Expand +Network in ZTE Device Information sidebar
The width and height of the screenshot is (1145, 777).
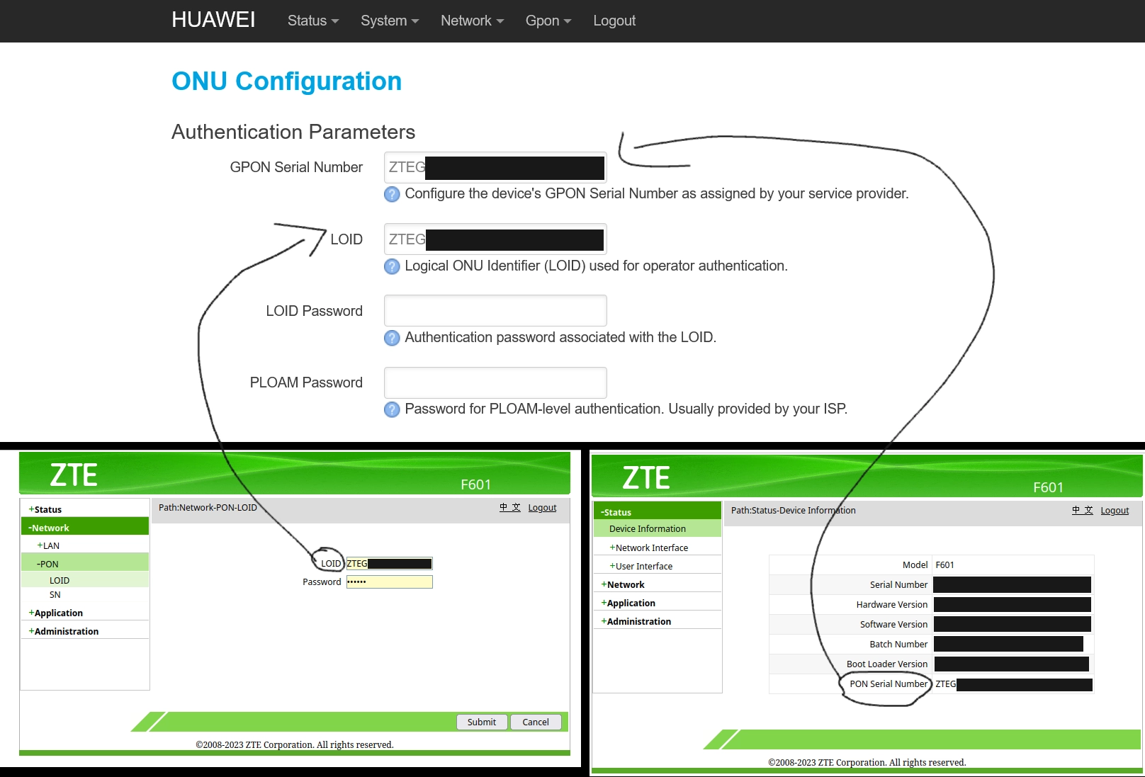click(x=623, y=585)
